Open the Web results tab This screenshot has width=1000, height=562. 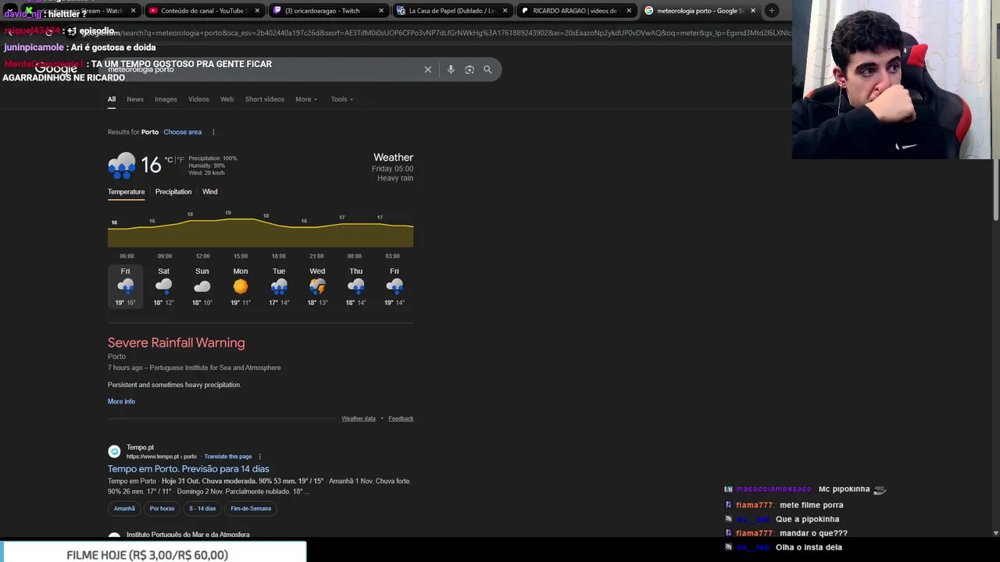(x=227, y=99)
